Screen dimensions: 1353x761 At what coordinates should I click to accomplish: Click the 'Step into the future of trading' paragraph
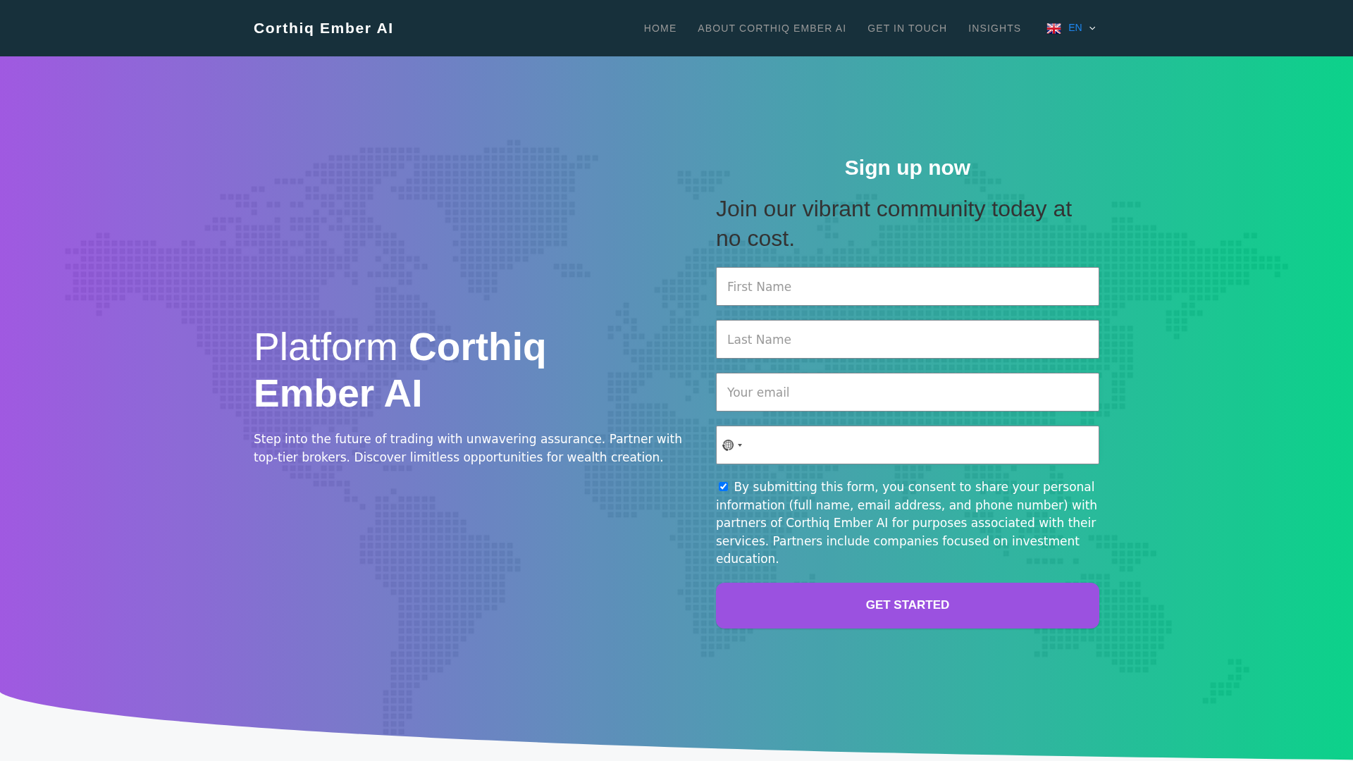click(x=468, y=448)
